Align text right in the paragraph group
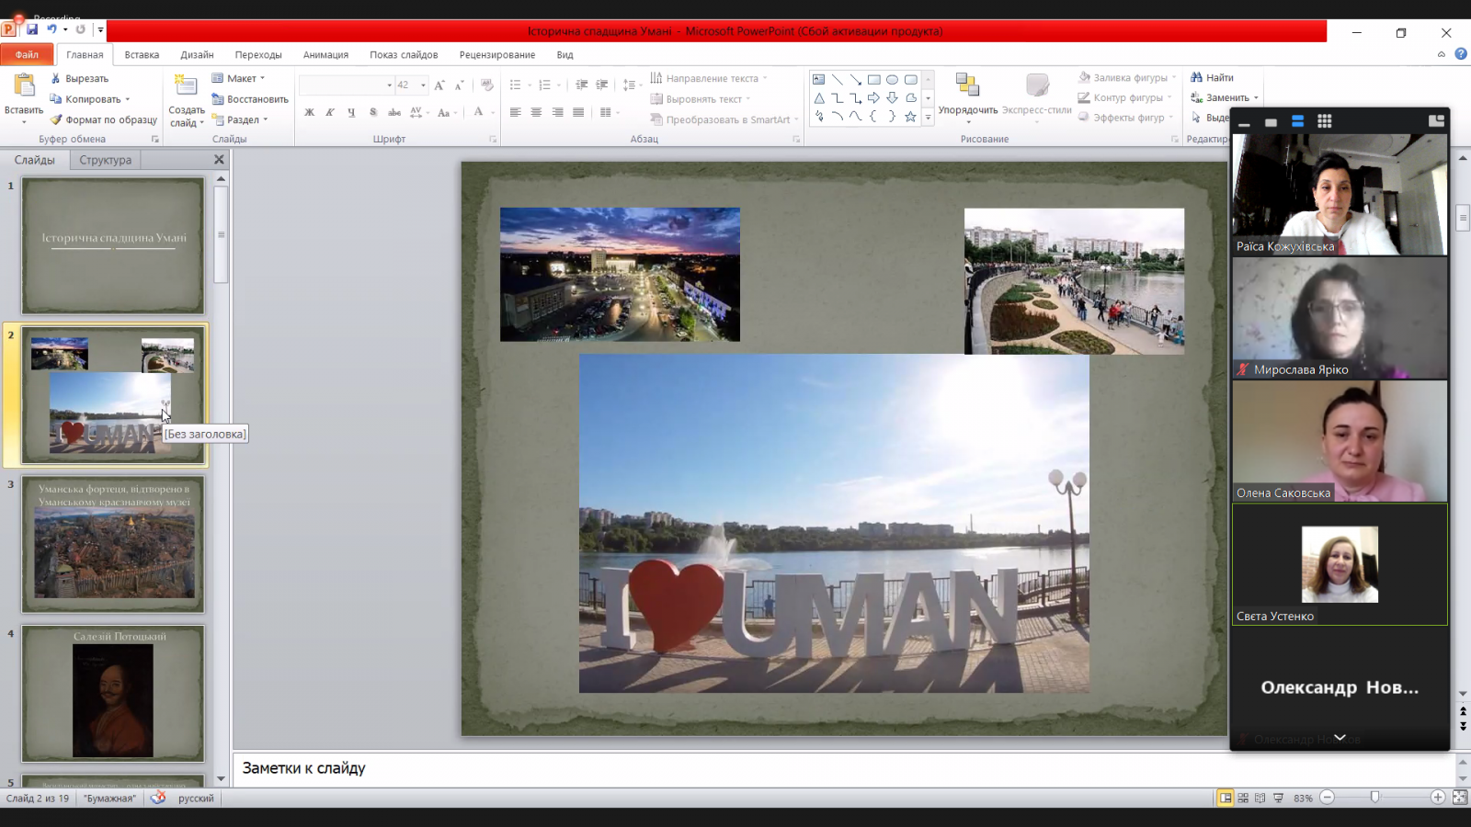The image size is (1471, 827). point(557,112)
